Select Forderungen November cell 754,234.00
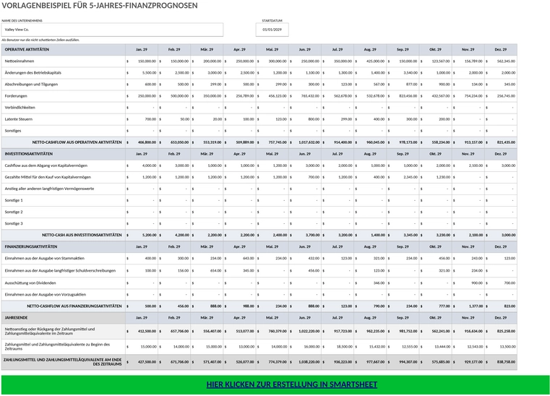 [x=468, y=96]
